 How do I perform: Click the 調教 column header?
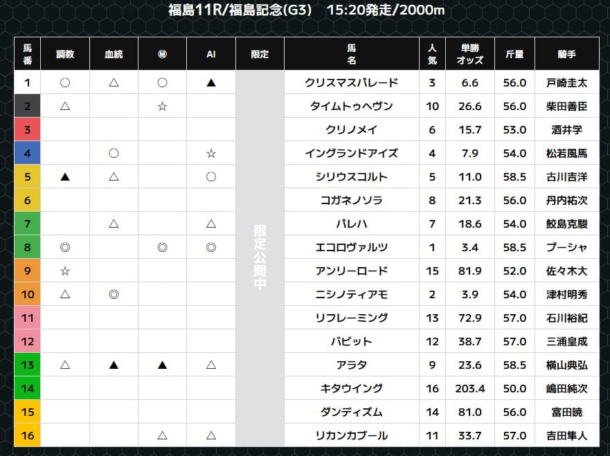65,54
